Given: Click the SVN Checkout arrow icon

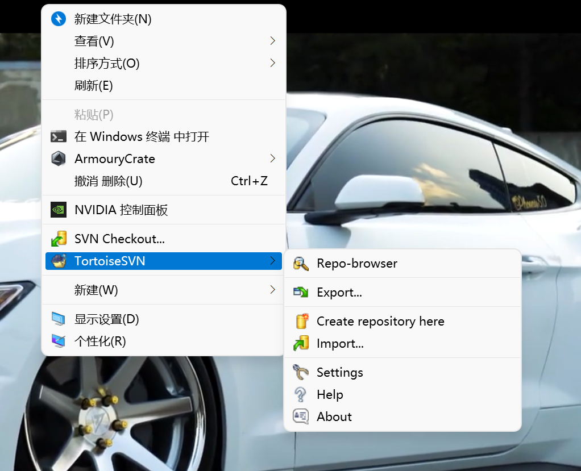Looking at the screenshot, I should click(x=59, y=239).
